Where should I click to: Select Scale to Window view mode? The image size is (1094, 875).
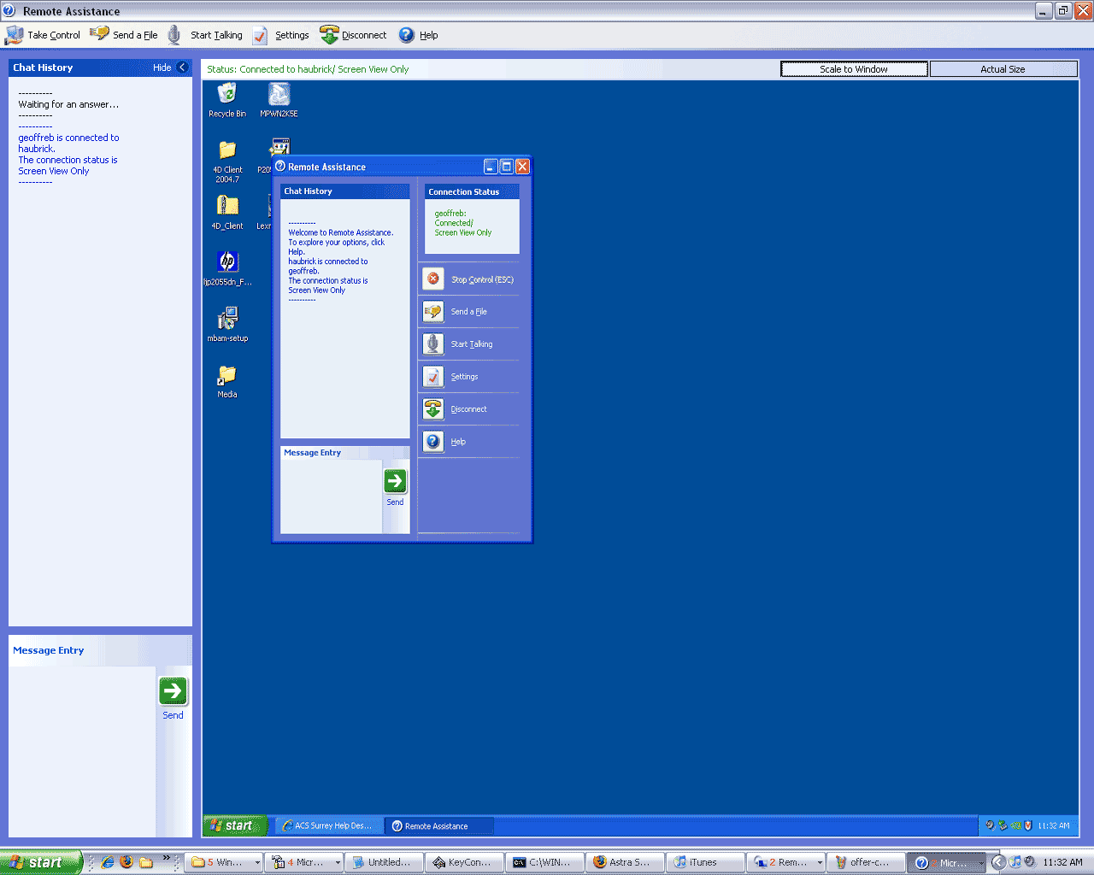[x=854, y=69]
